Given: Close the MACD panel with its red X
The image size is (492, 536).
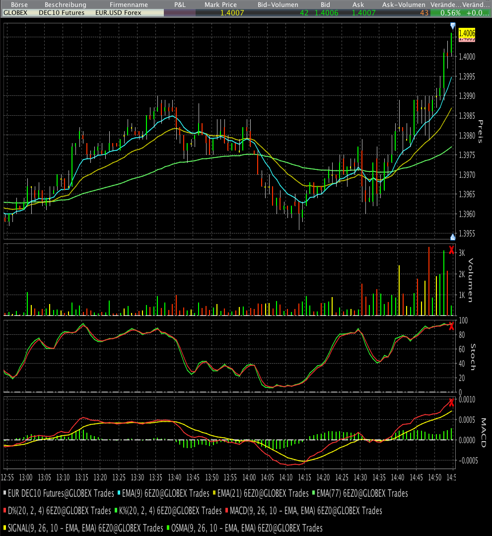Looking at the screenshot, I should pyautogui.click(x=451, y=402).
